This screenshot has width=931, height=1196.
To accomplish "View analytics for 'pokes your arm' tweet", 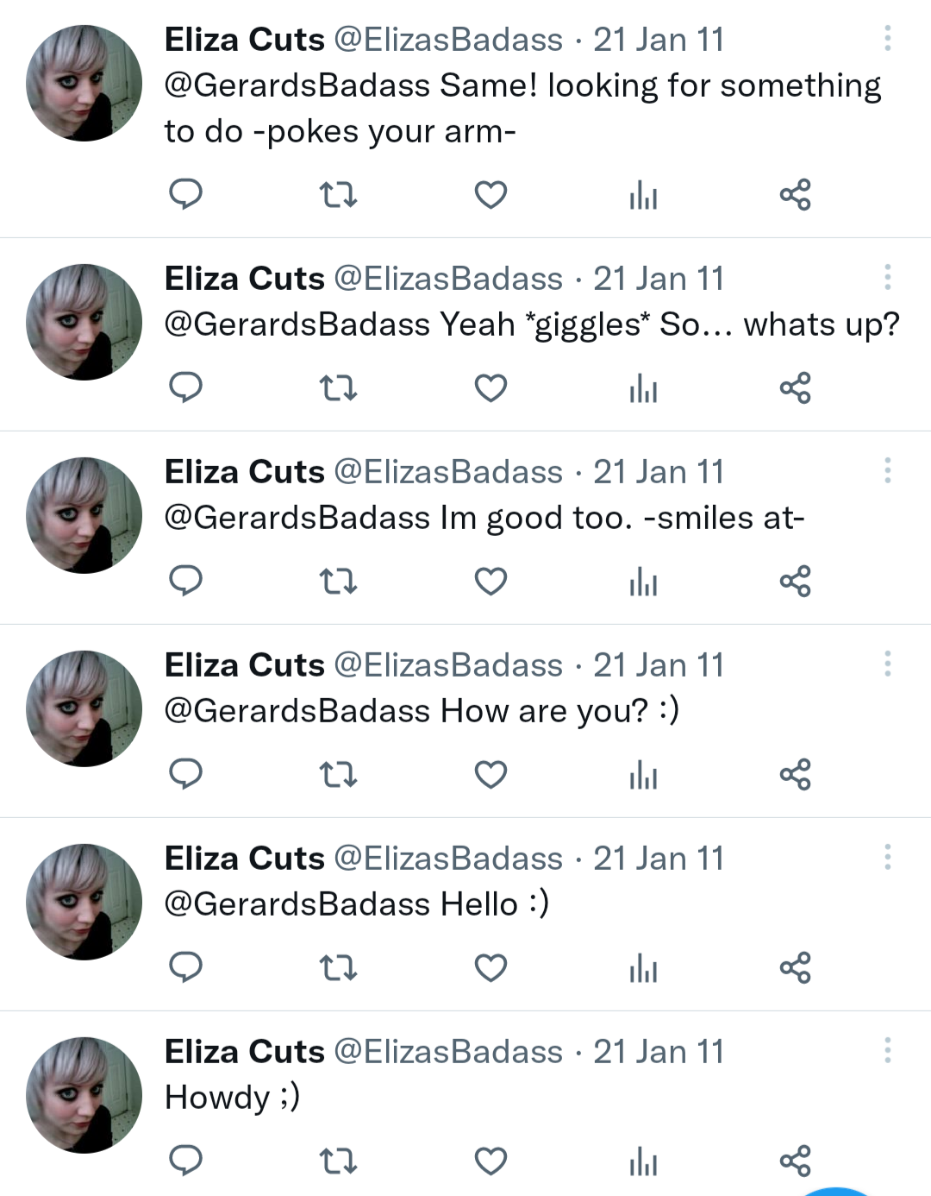I will tap(643, 195).
